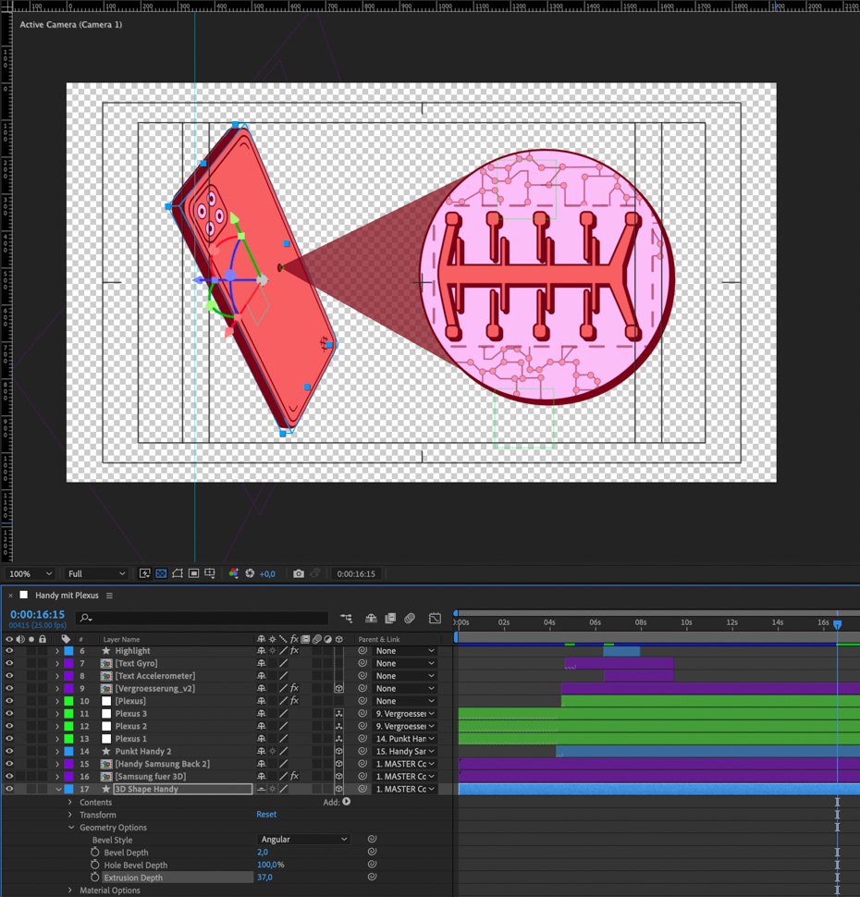
Task: Open the magnification 100% dropdown
Action: pyautogui.click(x=30, y=574)
